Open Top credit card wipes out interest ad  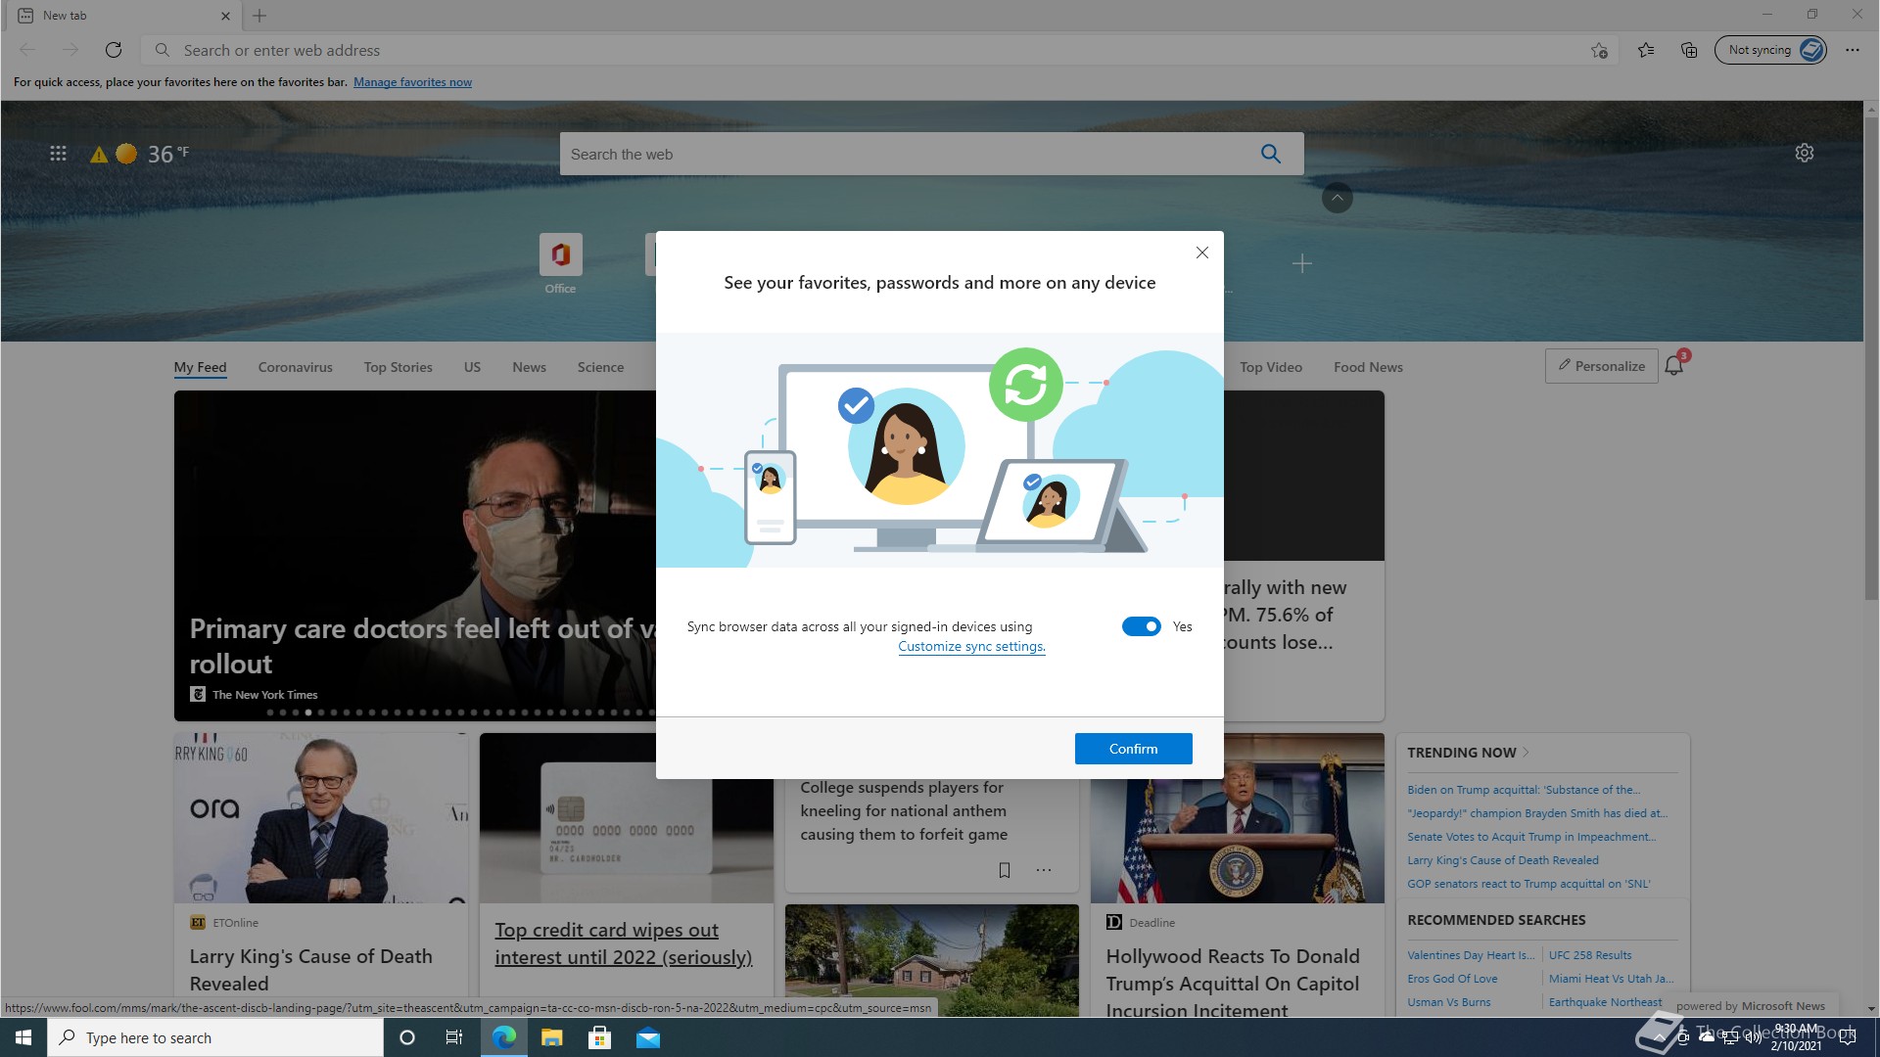tap(624, 943)
